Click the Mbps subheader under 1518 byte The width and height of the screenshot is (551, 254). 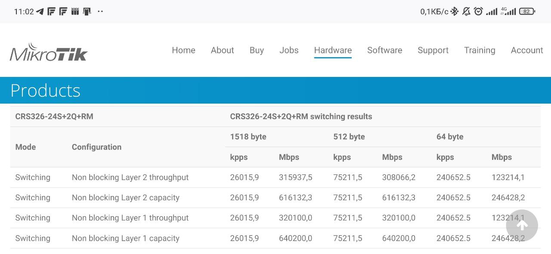click(x=289, y=157)
